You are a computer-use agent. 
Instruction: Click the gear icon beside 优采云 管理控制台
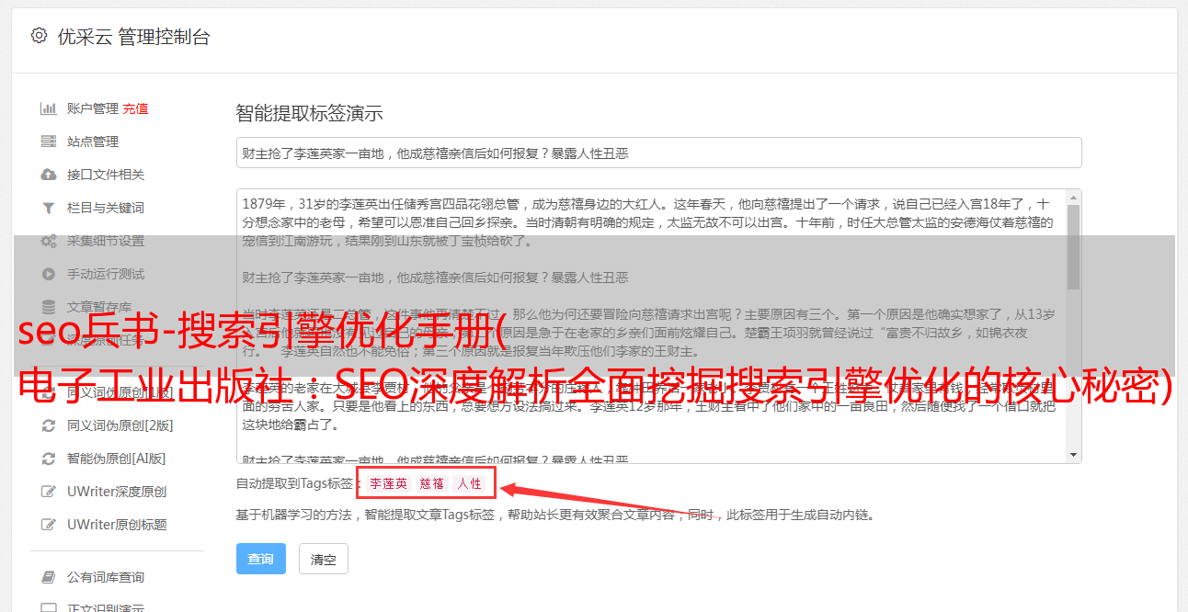pos(39,36)
